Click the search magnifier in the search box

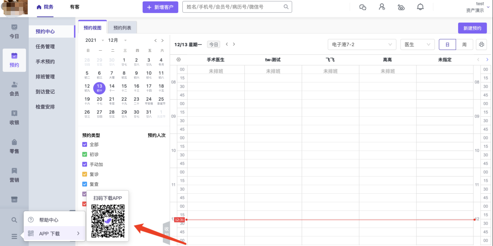(x=286, y=7)
